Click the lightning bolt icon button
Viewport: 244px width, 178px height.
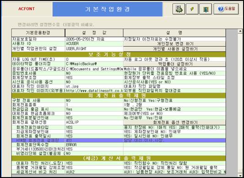tap(192, 9)
